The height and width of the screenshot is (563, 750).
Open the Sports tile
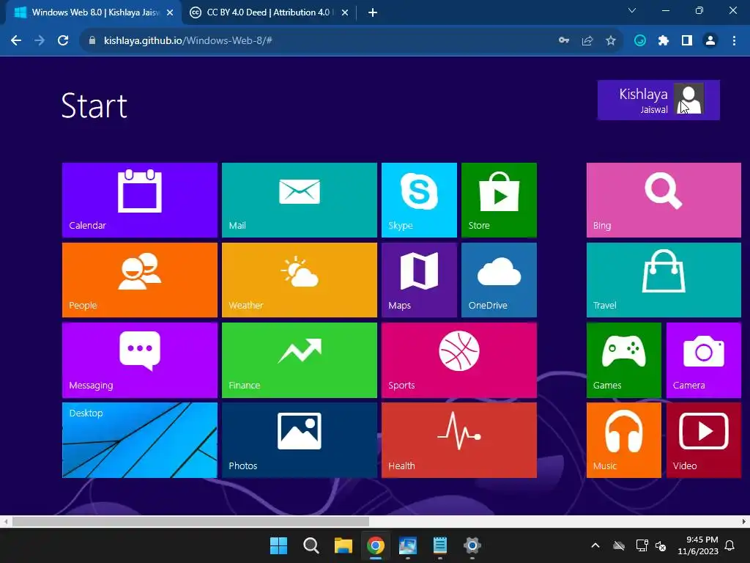459,360
